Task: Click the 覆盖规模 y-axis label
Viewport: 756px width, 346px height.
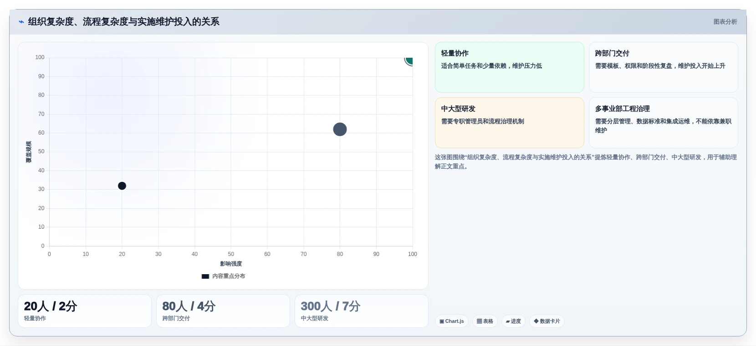Action: pos(29,152)
